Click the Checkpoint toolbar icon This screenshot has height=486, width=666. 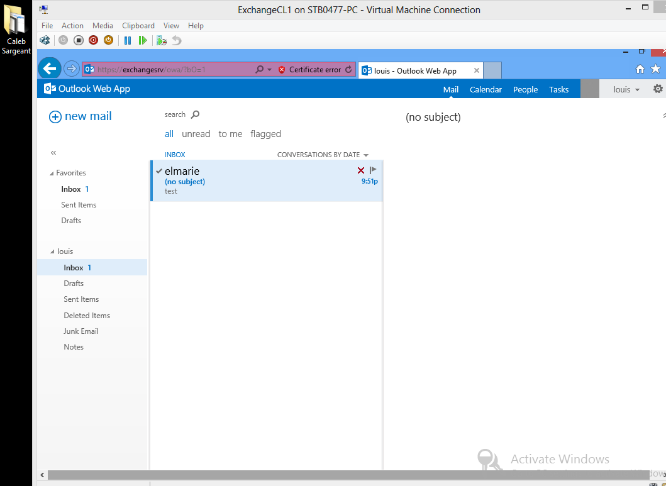tap(162, 40)
